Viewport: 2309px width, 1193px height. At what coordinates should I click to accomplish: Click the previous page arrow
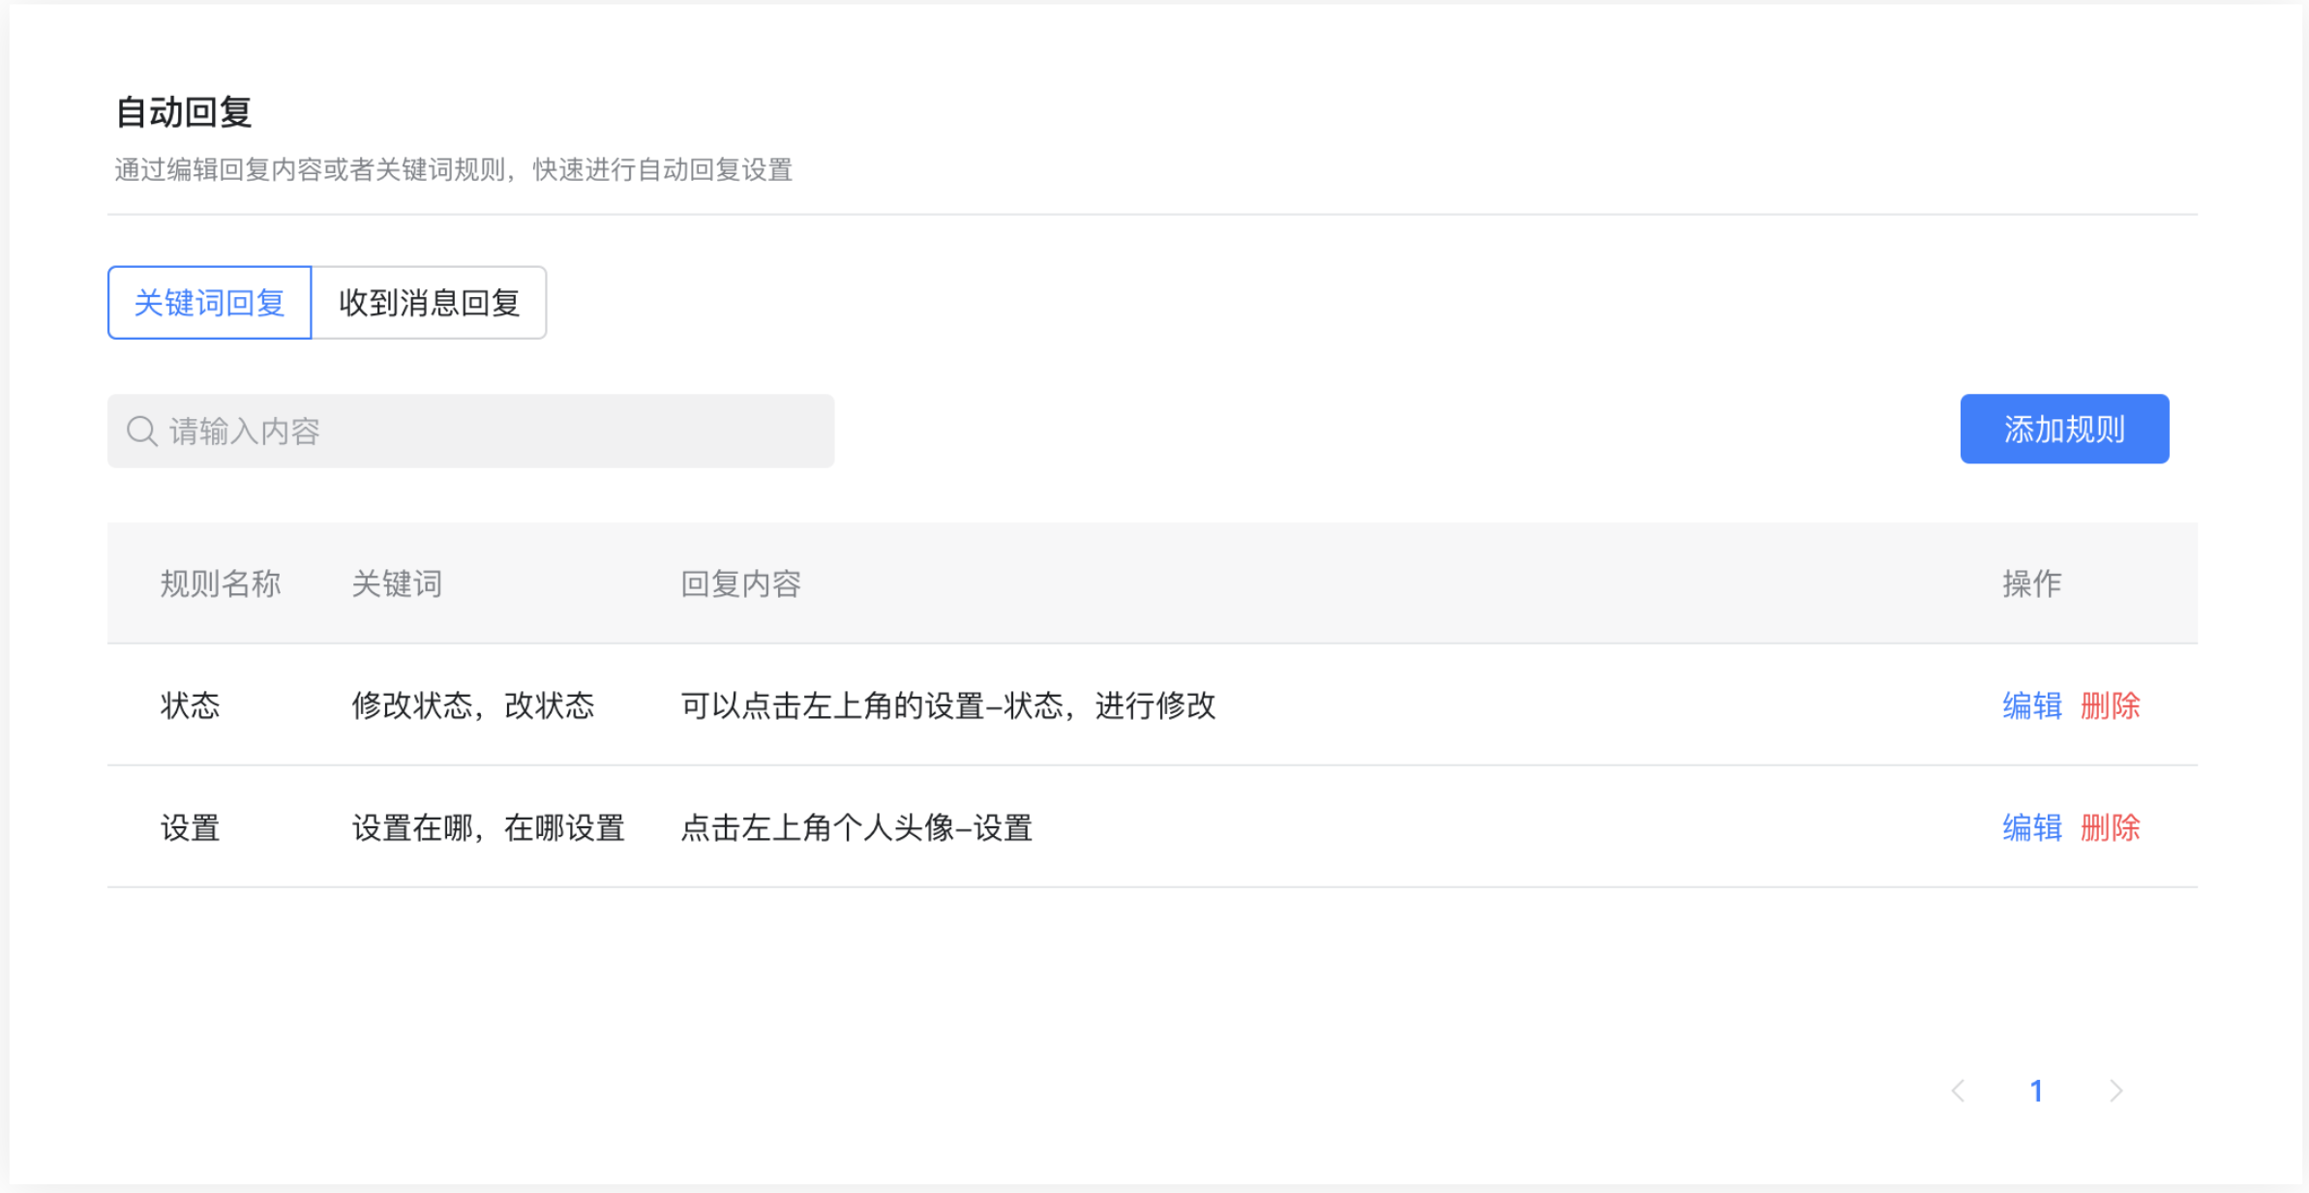1959,1090
